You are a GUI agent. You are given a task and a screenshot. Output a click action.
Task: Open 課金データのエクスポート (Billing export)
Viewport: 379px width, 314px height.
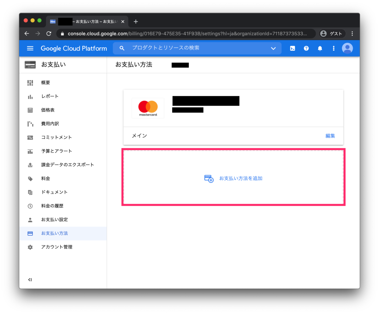pos(67,165)
